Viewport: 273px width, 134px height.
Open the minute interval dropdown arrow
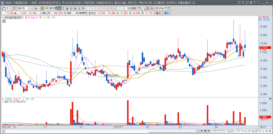click(123, 8)
